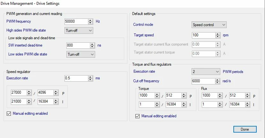Click Flux P numerator field 1000
This screenshot has width=265, height=138.
[x=210, y=96]
